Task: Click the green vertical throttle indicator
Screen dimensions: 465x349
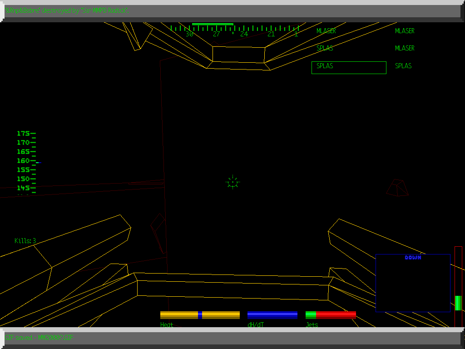Action: click(458, 303)
